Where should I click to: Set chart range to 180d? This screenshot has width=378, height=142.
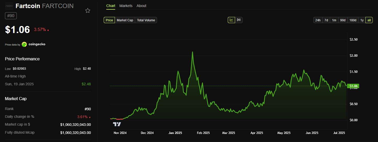(x=353, y=20)
